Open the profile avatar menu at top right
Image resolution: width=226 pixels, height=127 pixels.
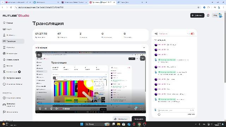pos(220,15)
